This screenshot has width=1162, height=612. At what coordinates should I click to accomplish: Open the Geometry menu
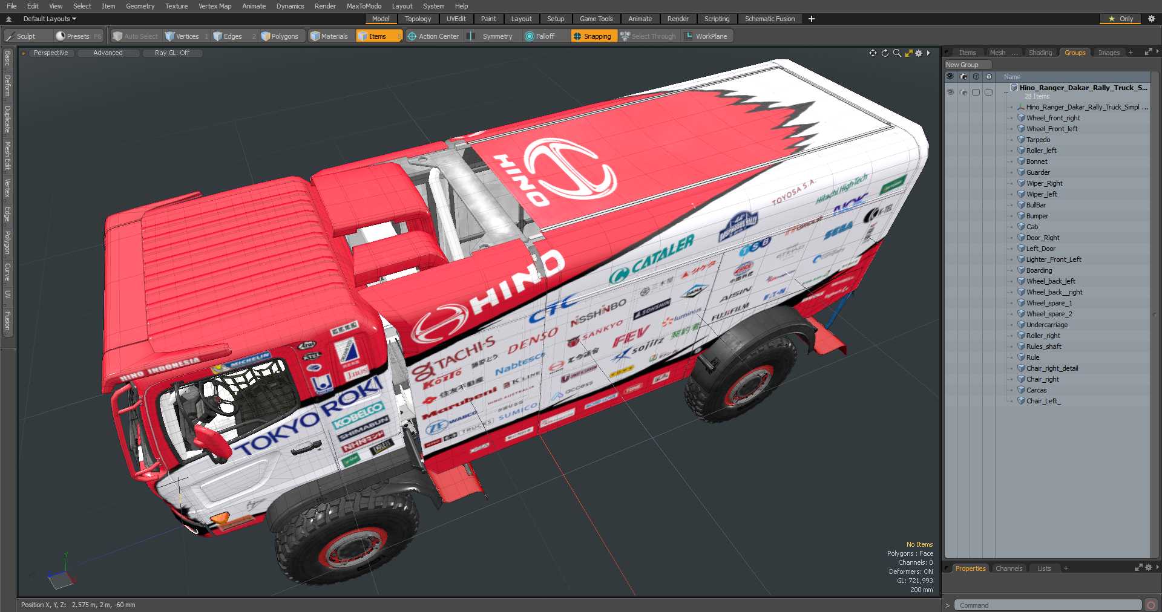140,6
